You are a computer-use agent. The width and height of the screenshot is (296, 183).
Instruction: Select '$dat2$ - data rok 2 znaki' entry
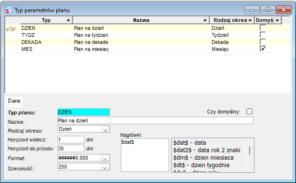click(207, 150)
